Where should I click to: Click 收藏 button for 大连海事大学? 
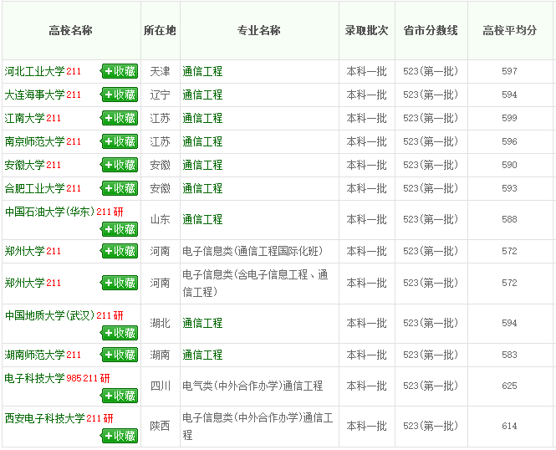click(119, 95)
